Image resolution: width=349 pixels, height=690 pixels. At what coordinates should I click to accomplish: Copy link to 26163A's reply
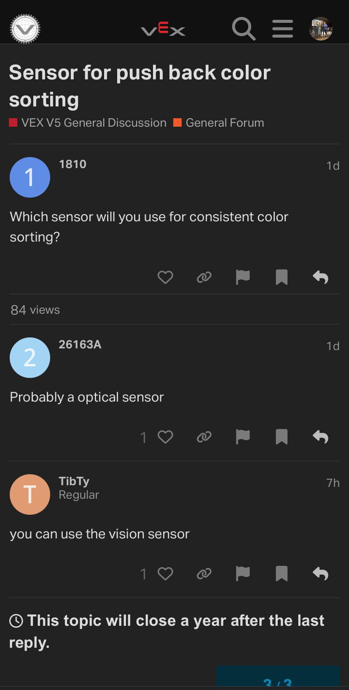tap(204, 437)
